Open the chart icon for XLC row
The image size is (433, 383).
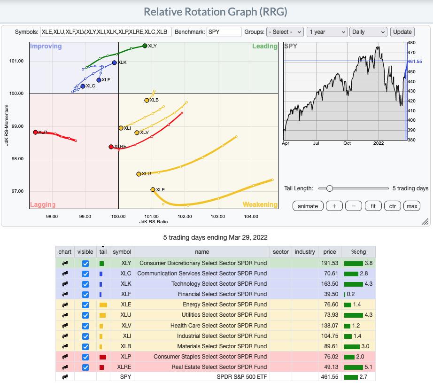coord(65,274)
